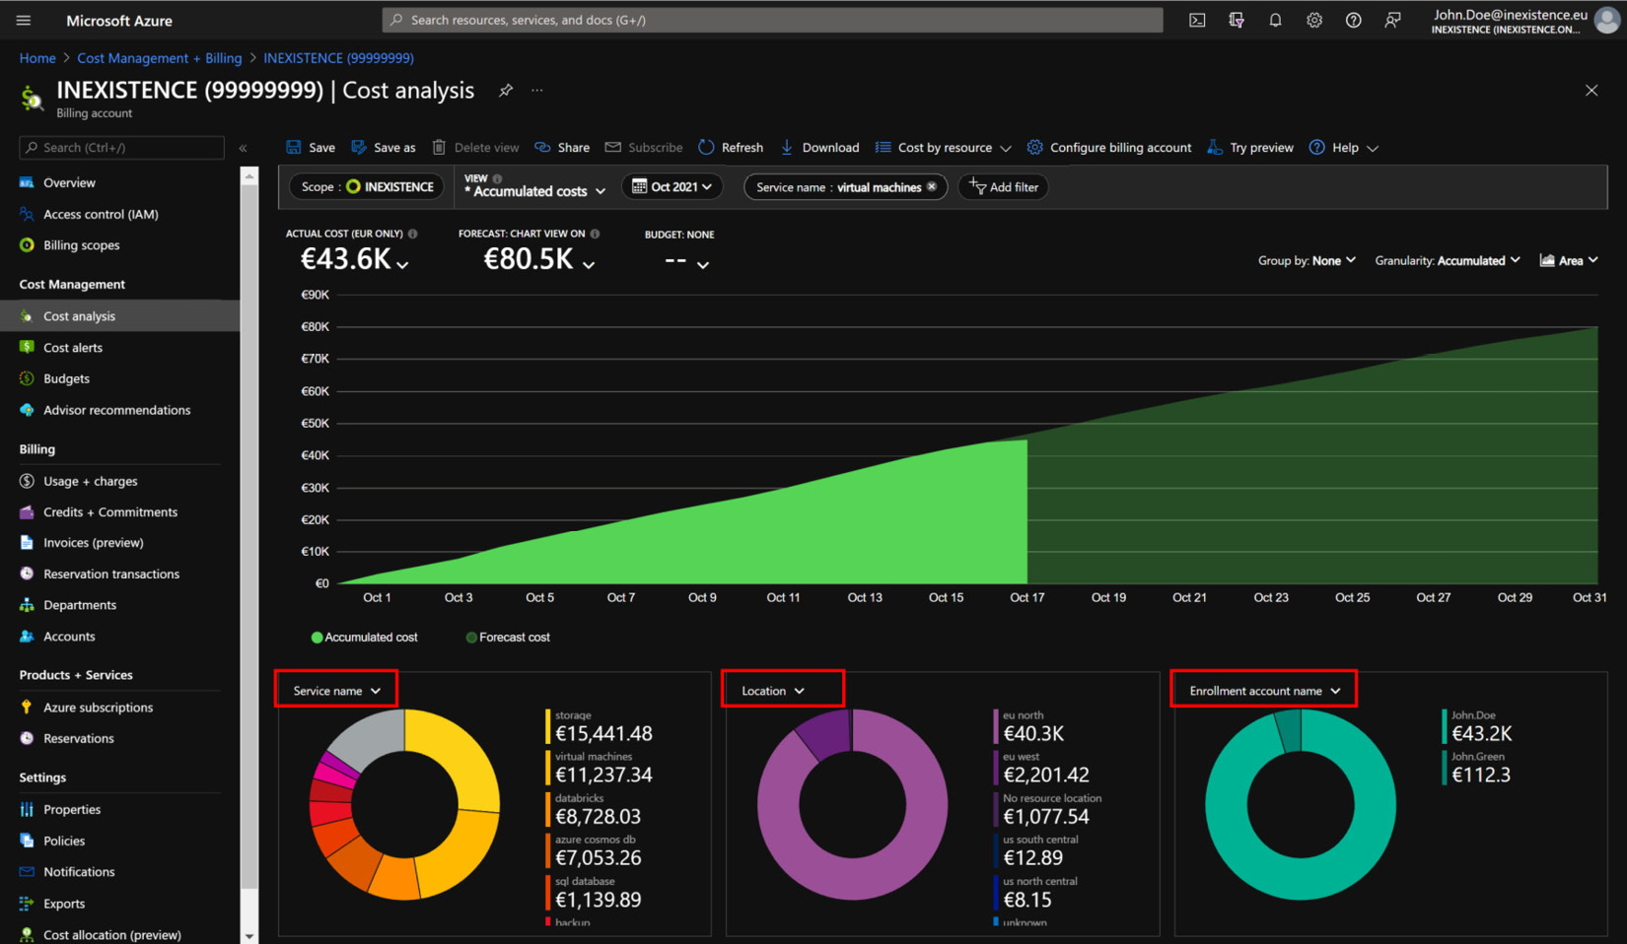Click Delete view in the toolbar

click(x=475, y=148)
